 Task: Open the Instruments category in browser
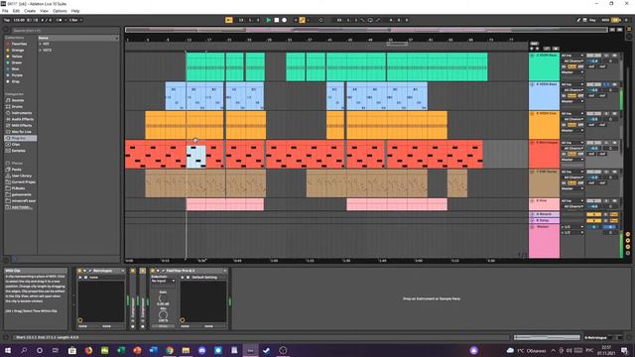pyautogui.click(x=22, y=113)
